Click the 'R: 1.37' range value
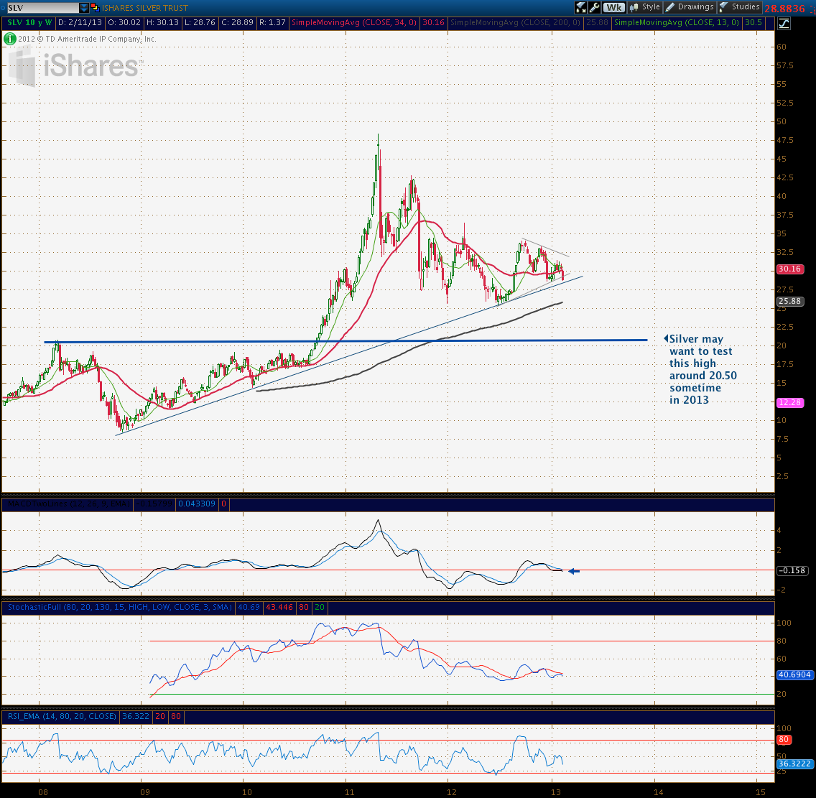The width and height of the screenshot is (816, 798). (x=272, y=22)
